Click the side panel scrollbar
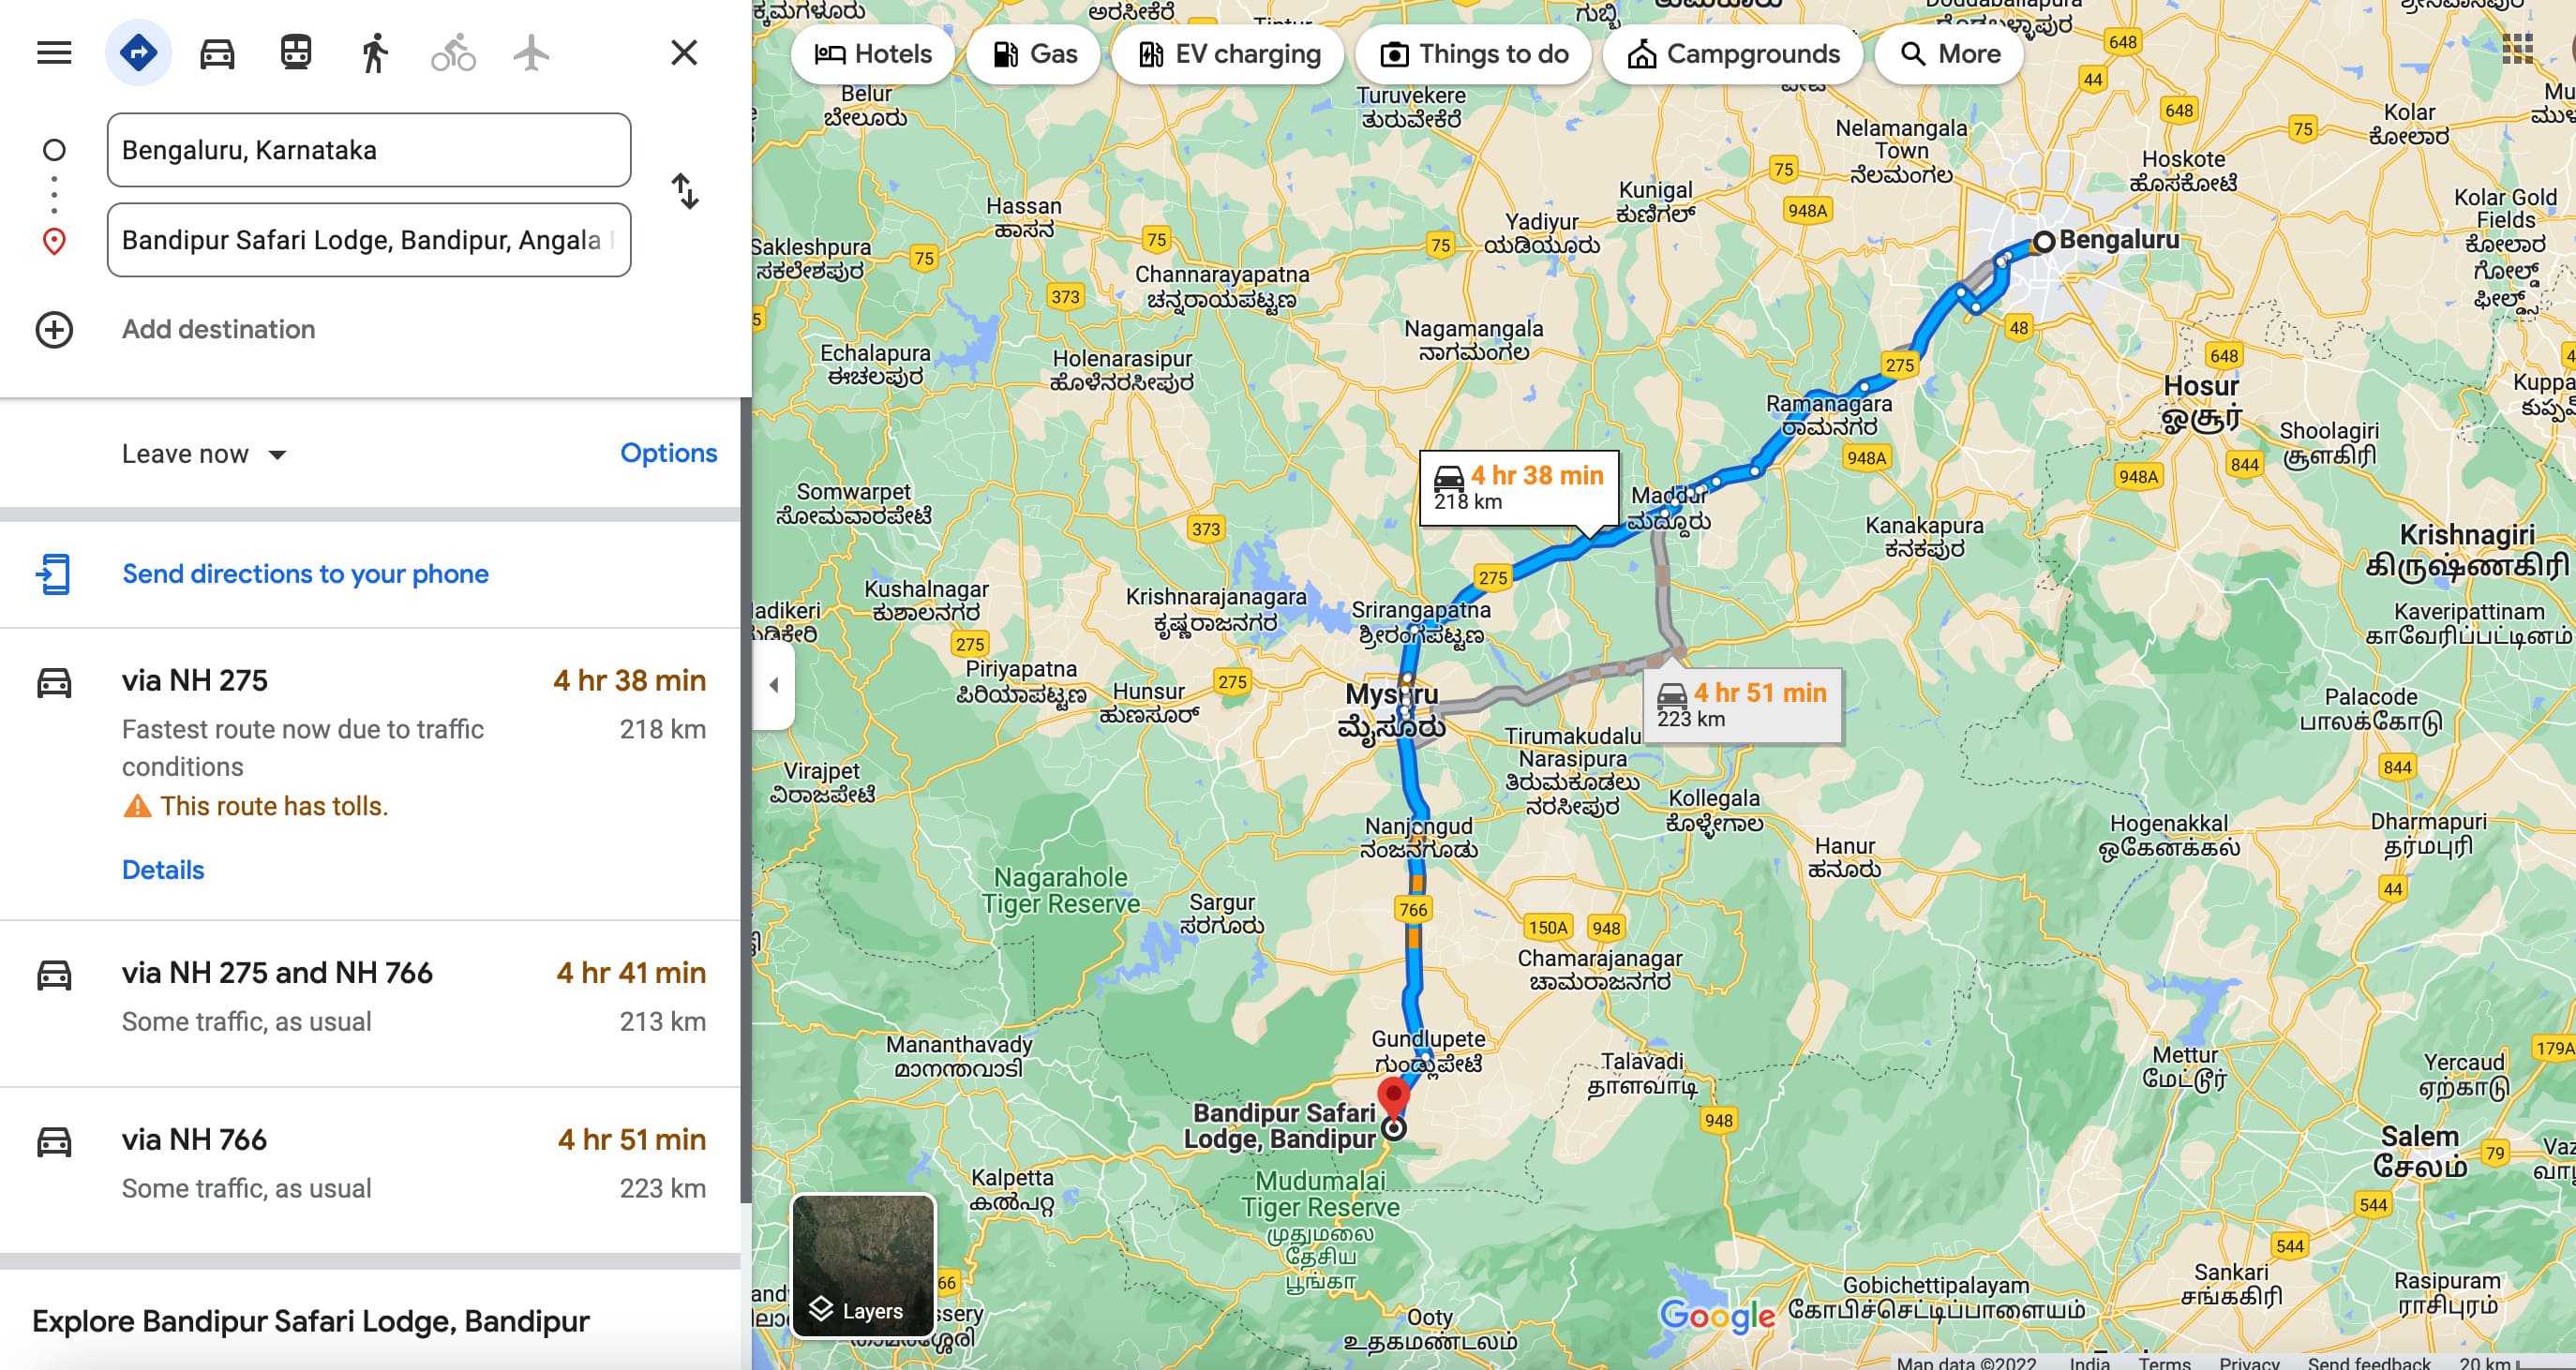 pyautogui.click(x=745, y=800)
